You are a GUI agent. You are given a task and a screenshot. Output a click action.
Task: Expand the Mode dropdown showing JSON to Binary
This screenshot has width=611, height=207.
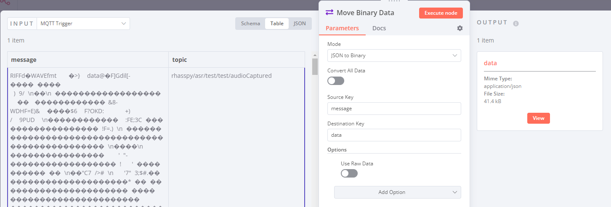(394, 56)
